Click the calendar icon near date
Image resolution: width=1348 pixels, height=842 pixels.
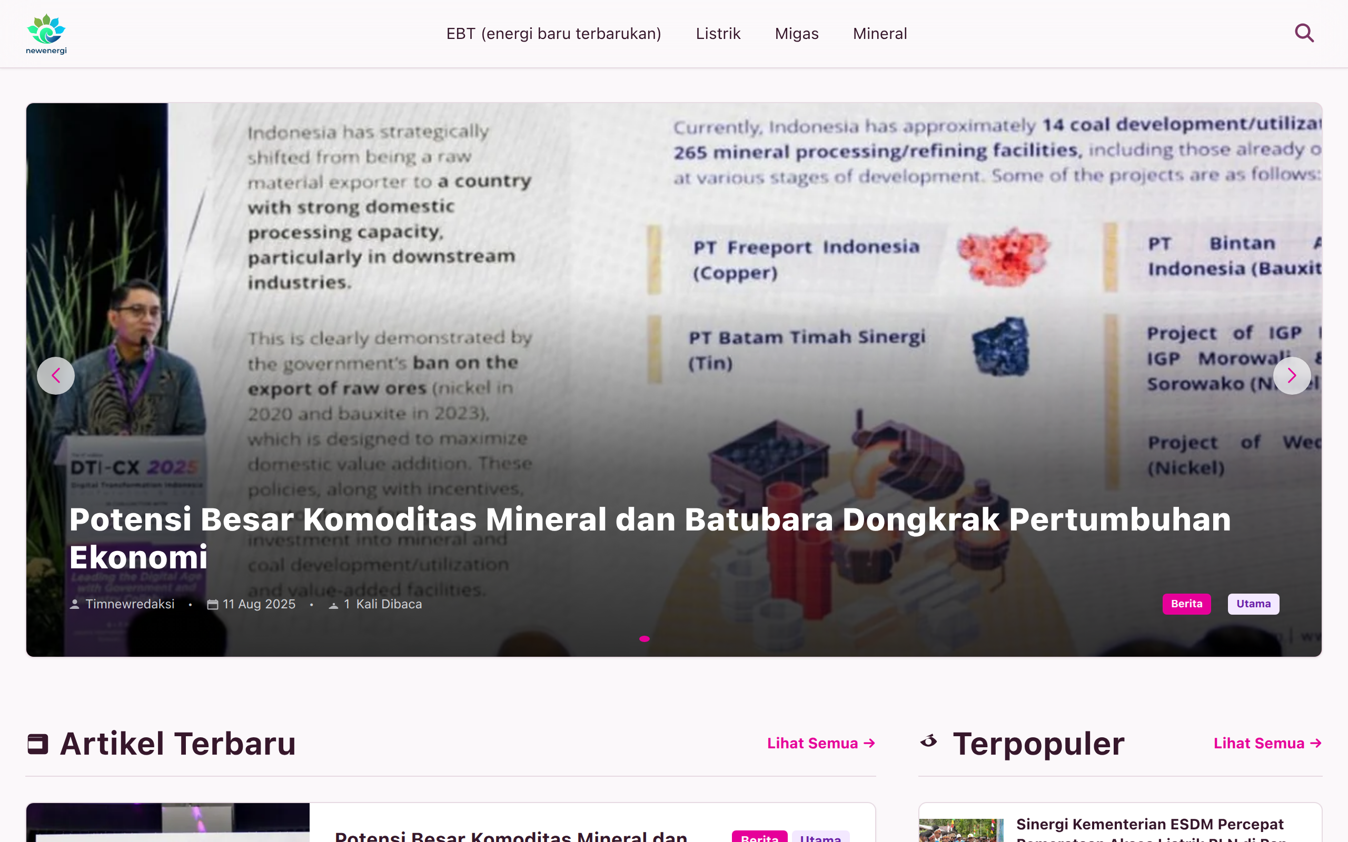(212, 604)
